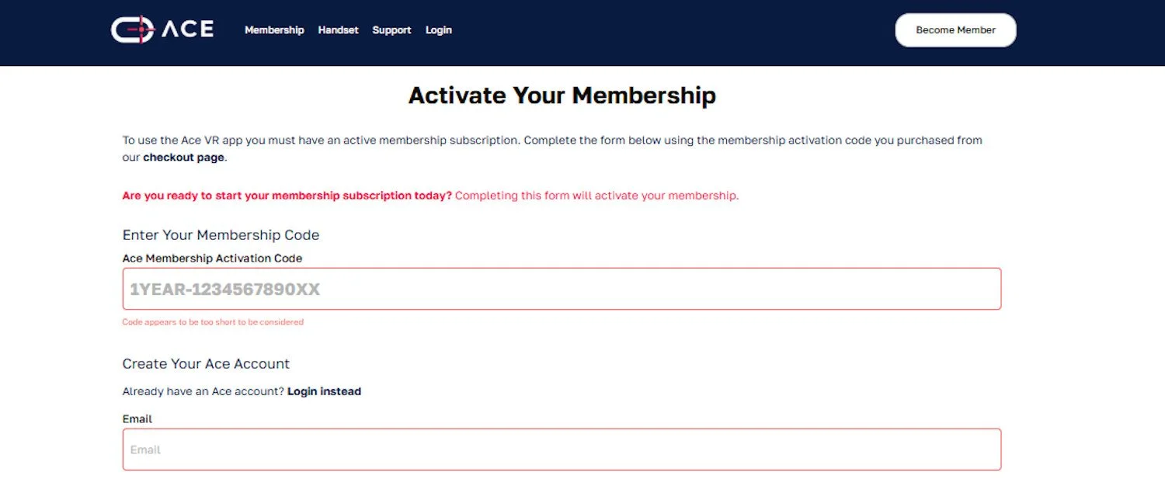
Task: Open the Handset navigation item
Action: pyautogui.click(x=338, y=30)
